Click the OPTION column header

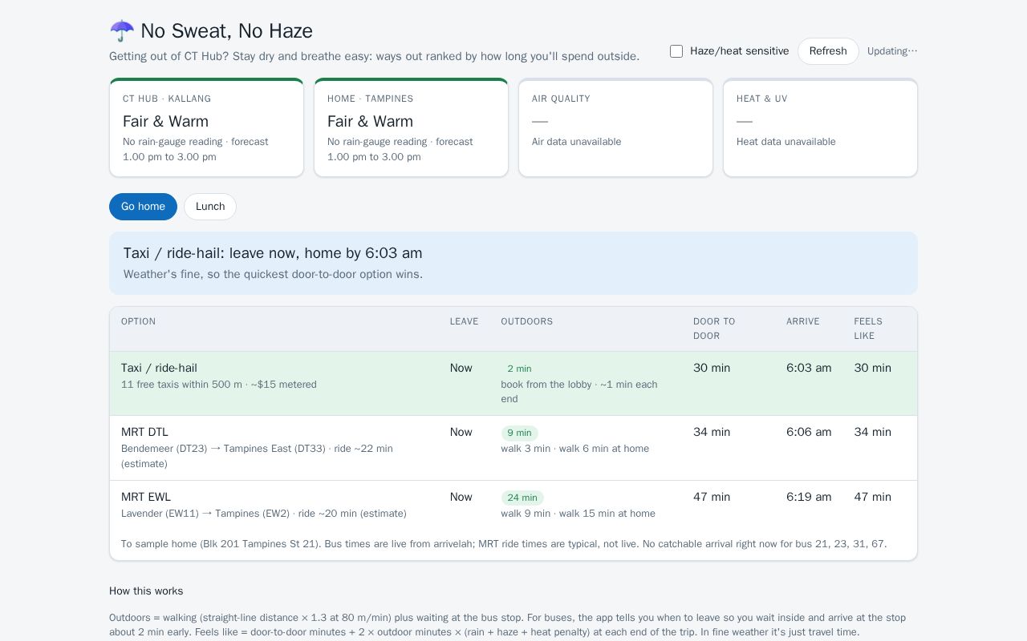[x=138, y=321]
